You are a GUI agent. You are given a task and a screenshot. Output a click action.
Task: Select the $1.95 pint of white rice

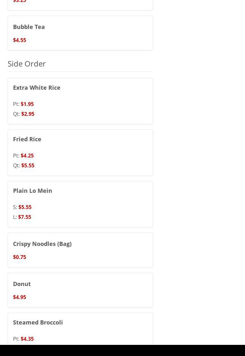[x=27, y=104]
